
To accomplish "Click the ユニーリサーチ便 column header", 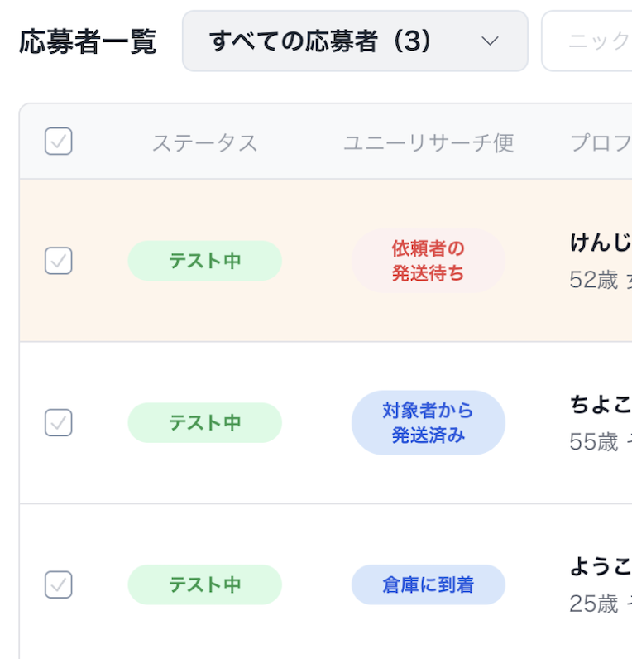I will click(429, 143).
